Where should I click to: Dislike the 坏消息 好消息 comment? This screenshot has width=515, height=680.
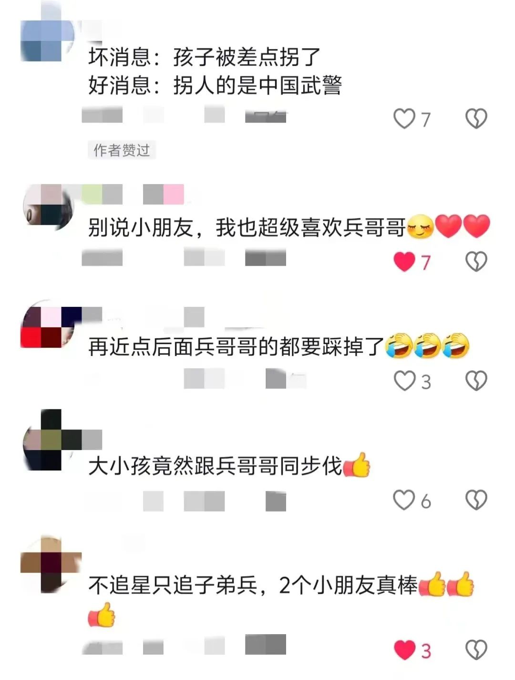click(476, 119)
